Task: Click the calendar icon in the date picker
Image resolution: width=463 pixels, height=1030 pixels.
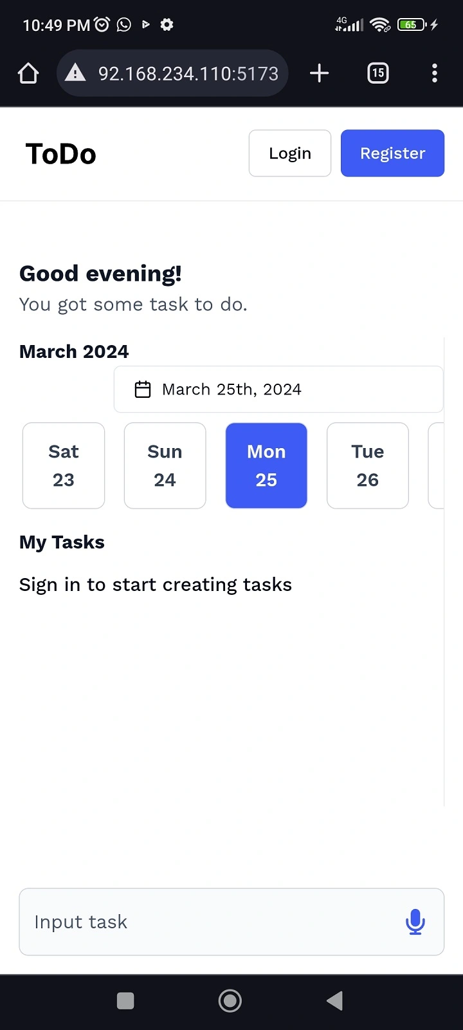Action: tap(143, 389)
